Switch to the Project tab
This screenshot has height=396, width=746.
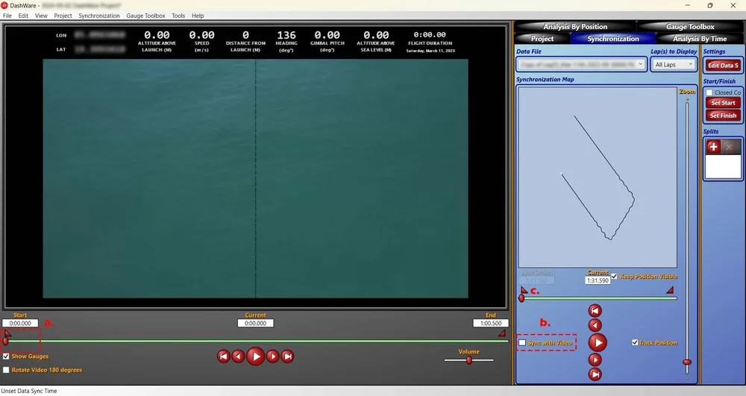(x=542, y=39)
